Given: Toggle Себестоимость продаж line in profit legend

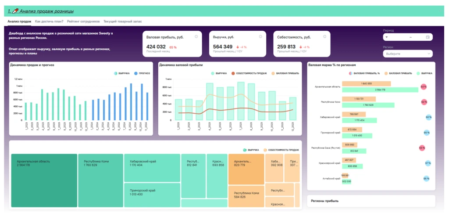Looking at the screenshot, I should pos(249,73).
